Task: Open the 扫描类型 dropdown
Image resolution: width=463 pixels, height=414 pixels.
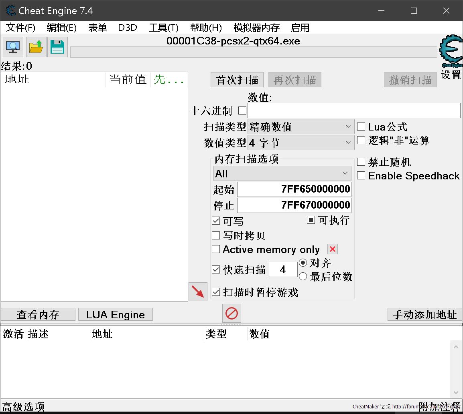Action: [x=301, y=127]
